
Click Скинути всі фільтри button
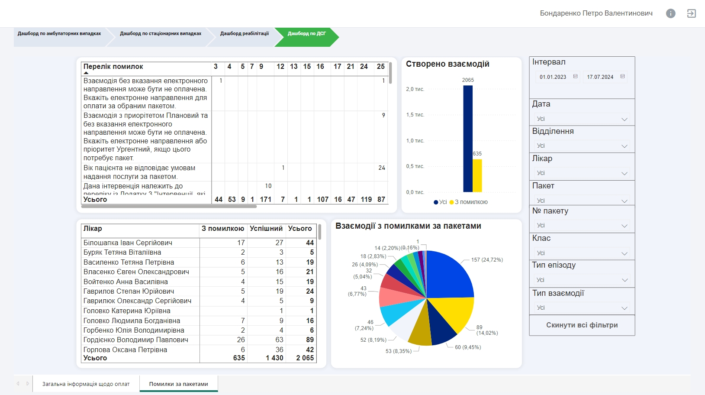(582, 325)
